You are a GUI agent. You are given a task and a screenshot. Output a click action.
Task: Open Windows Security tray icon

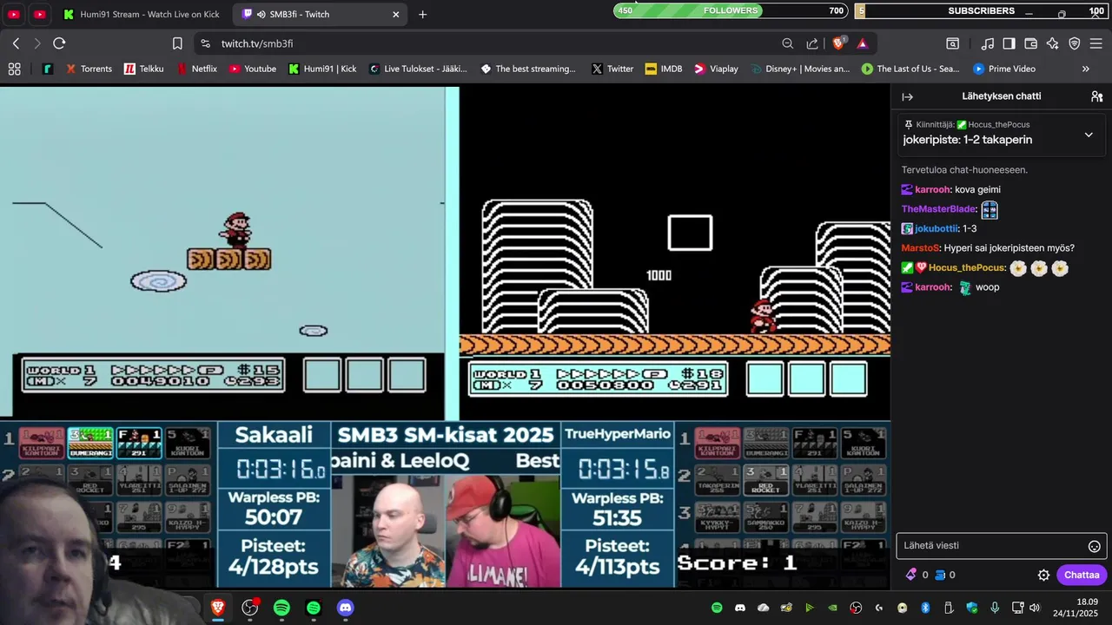point(971,608)
